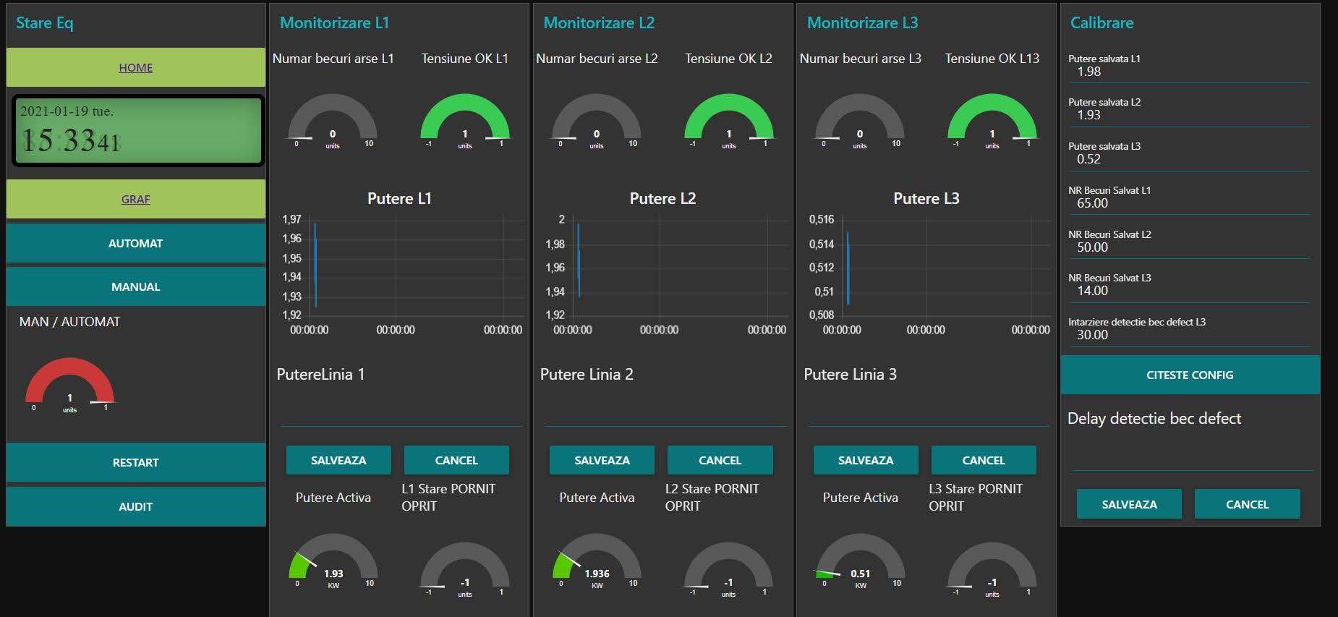This screenshot has width=1338, height=617.
Task: Click the green Tensiune OK L1 gauge
Action: pyautogui.click(x=464, y=119)
